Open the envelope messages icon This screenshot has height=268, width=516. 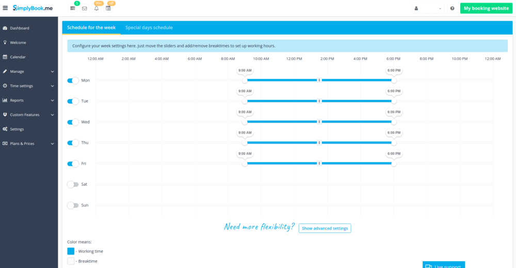[x=85, y=8]
